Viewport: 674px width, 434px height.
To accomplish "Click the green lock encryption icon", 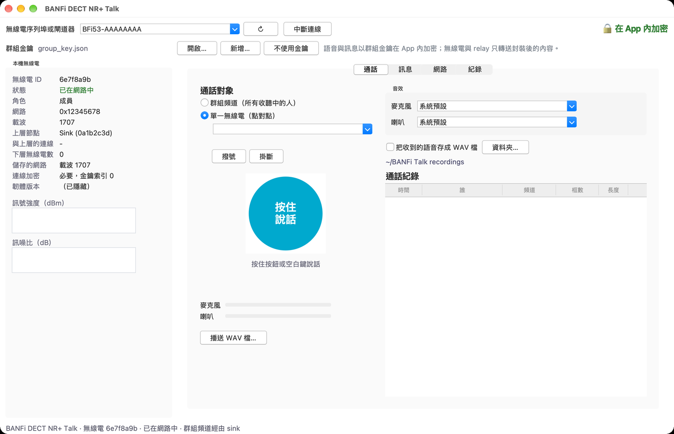I will [x=607, y=29].
